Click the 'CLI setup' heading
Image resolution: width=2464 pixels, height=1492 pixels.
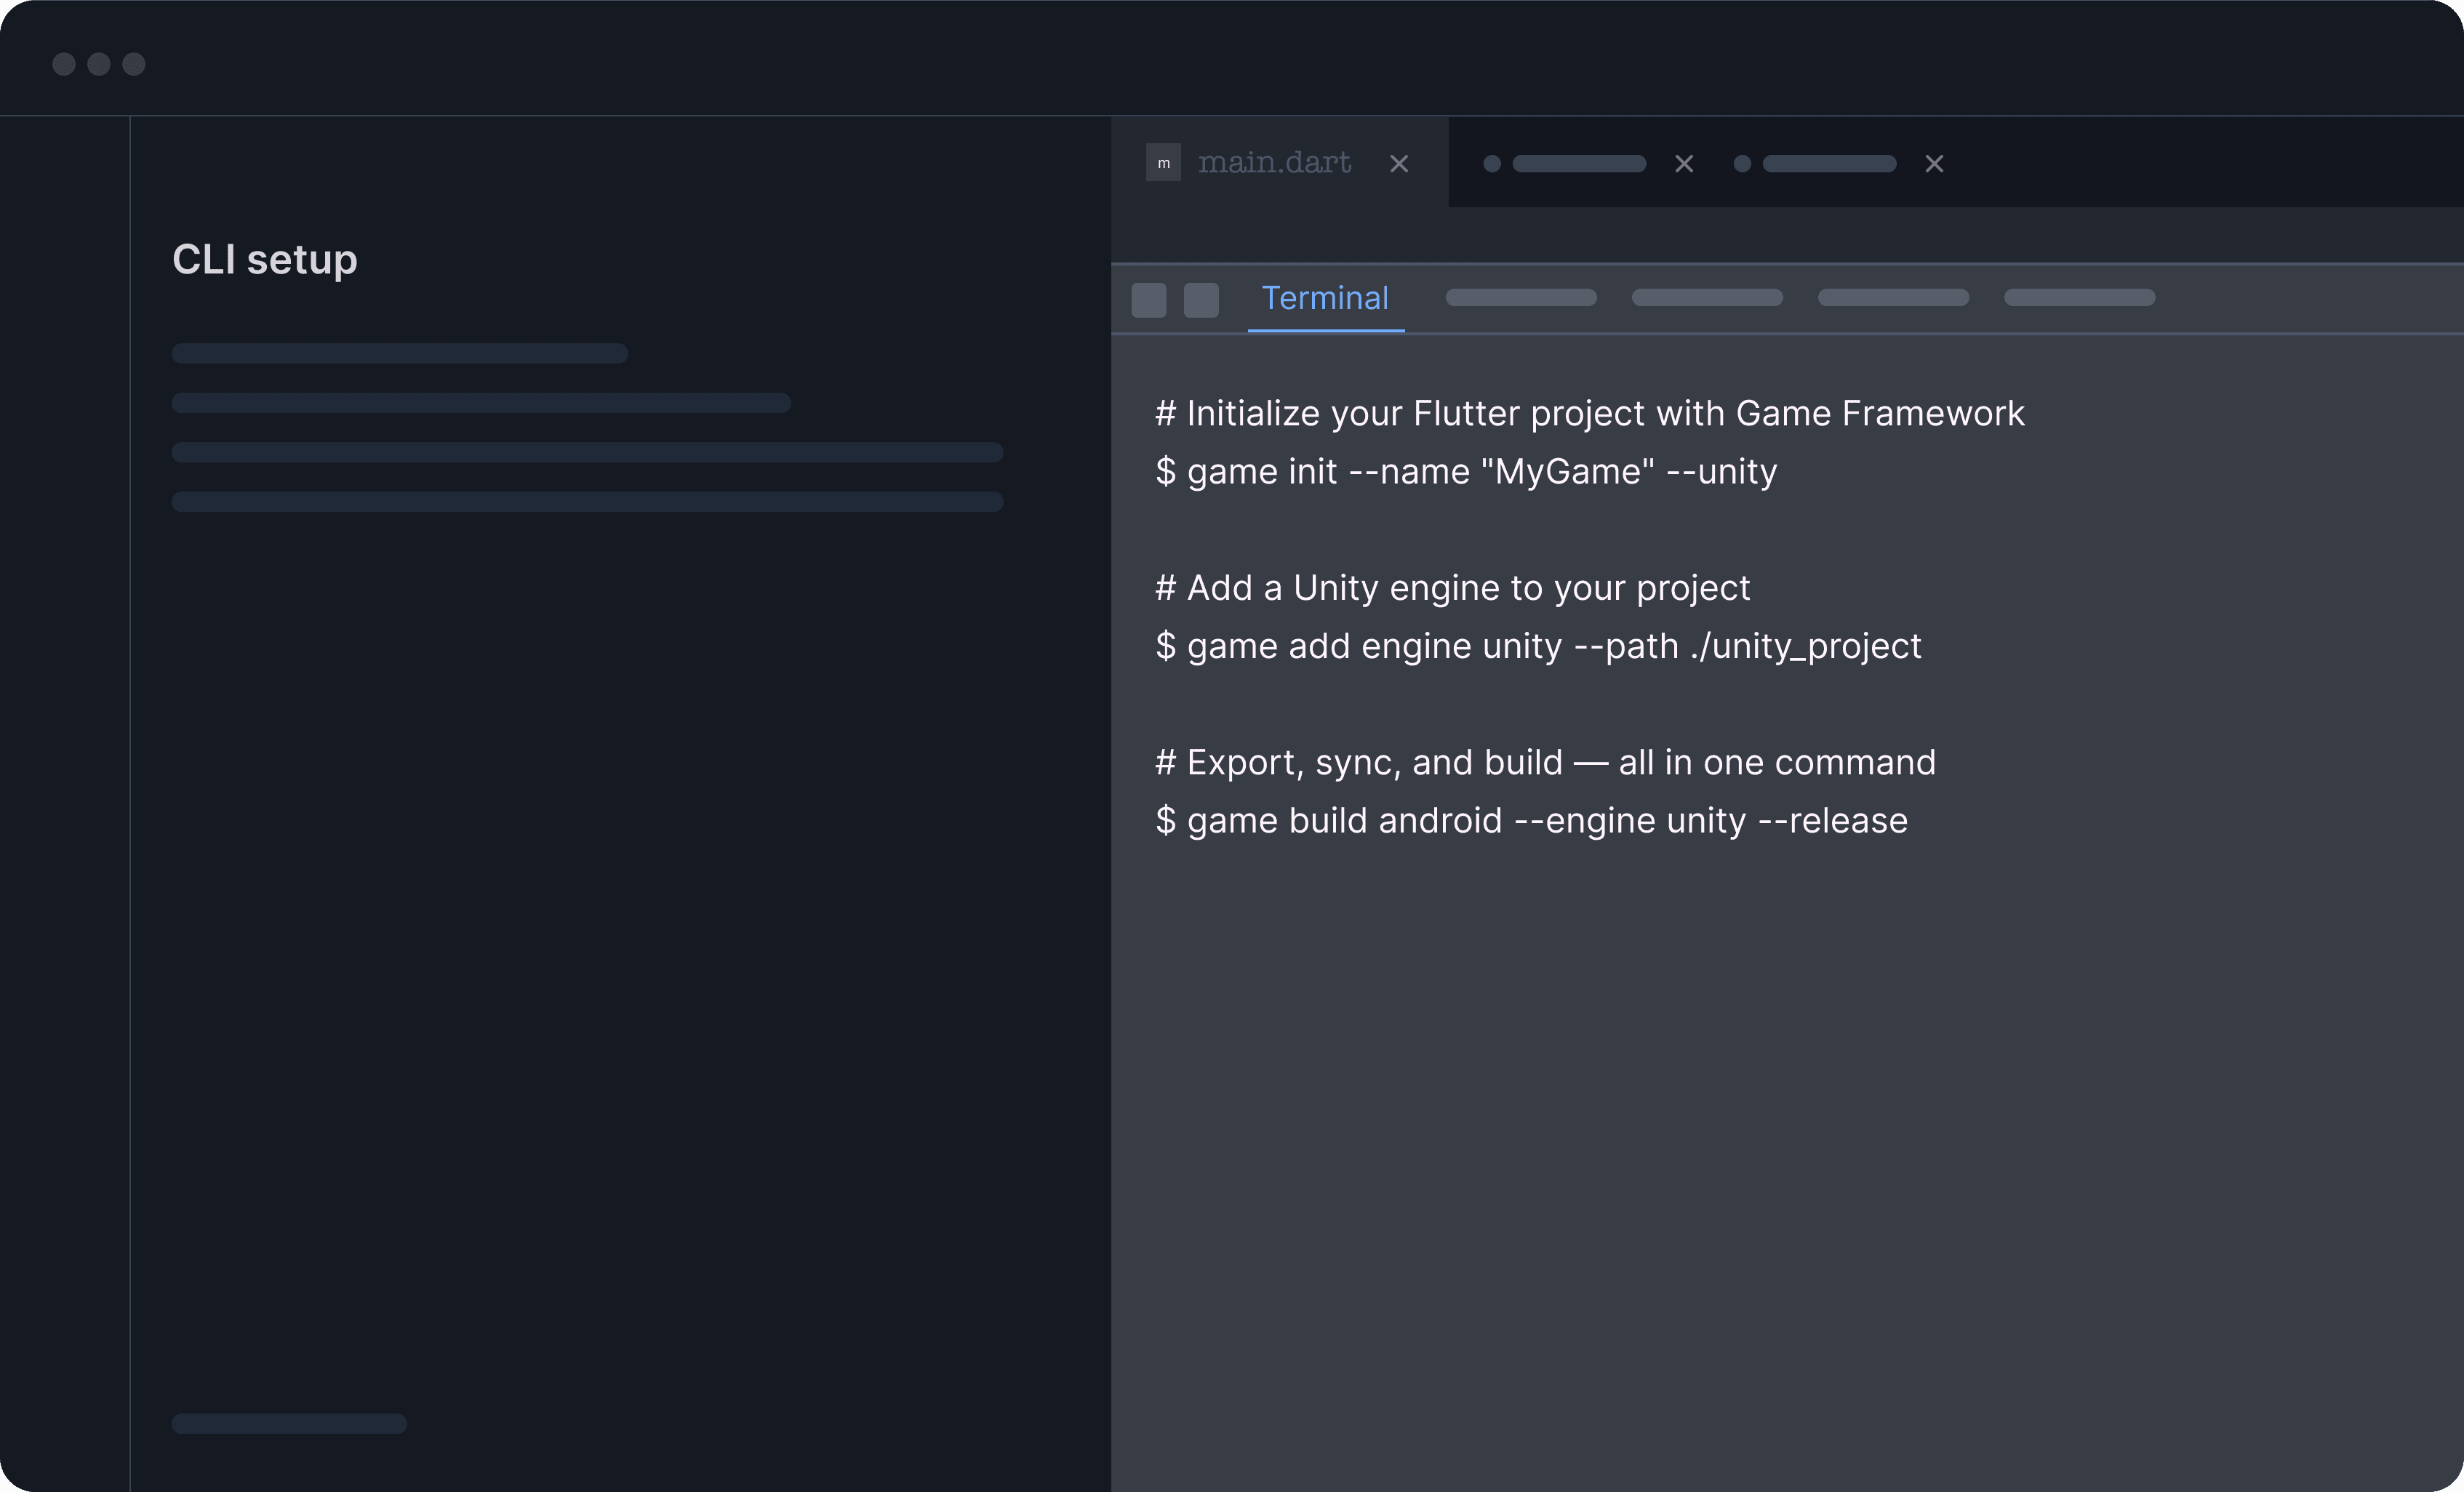pos(265,260)
